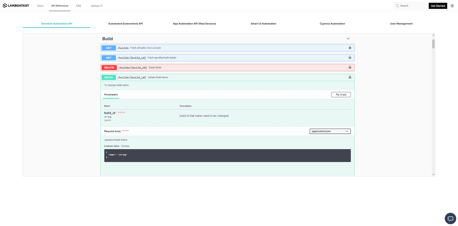Expand GET /builds/{build_id} Fetch specified build details
Viewport: 458px width, 226px height.
pyautogui.click(x=228, y=58)
